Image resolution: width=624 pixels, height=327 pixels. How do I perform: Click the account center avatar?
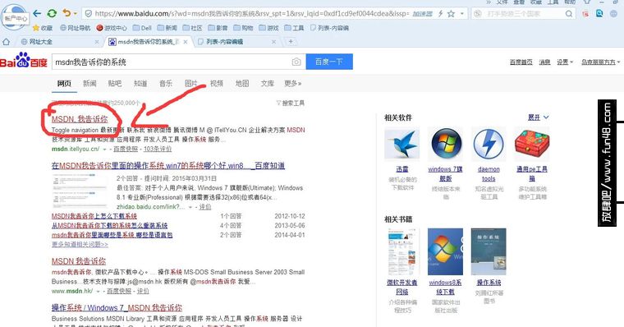click(x=15, y=16)
